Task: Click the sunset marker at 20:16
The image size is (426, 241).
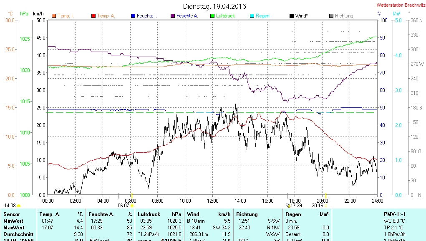Action: click(x=325, y=205)
